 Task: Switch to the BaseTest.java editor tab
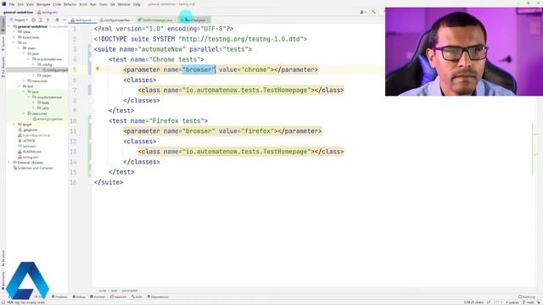point(194,20)
